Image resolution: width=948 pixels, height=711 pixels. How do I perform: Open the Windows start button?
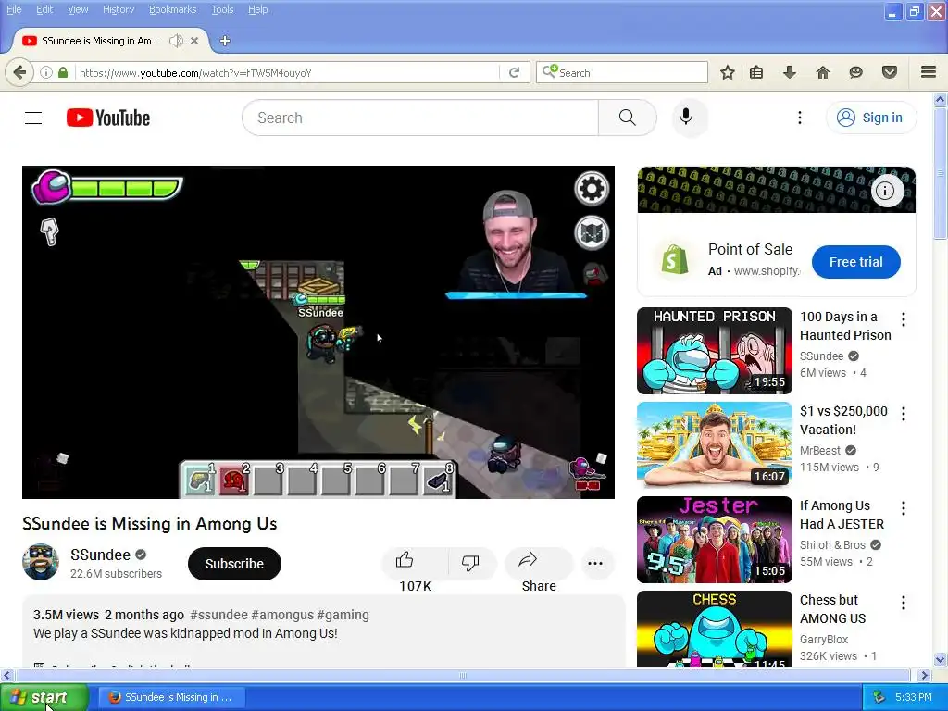[x=44, y=697]
